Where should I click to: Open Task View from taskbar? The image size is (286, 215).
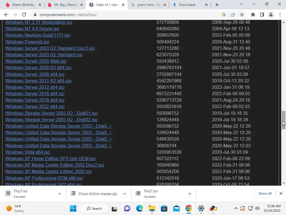pos(114,208)
